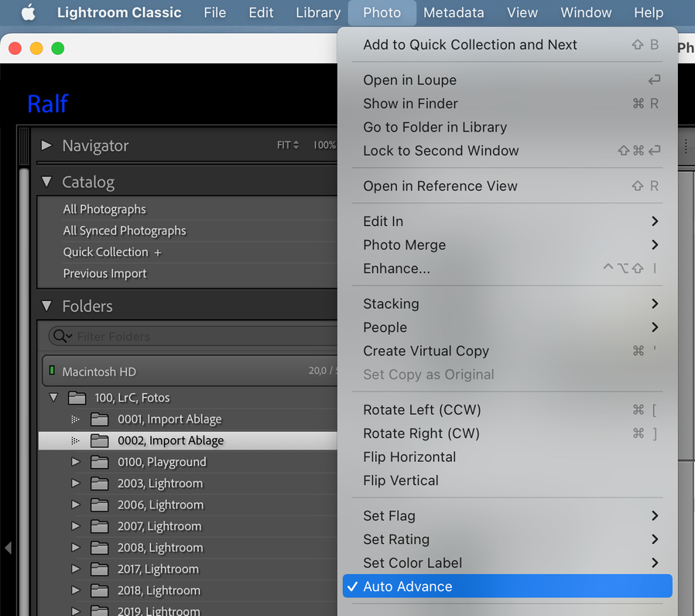The image size is (695, 616).
Task: Select the 100, LrC, Fotos folder
Action: [132, 398]
